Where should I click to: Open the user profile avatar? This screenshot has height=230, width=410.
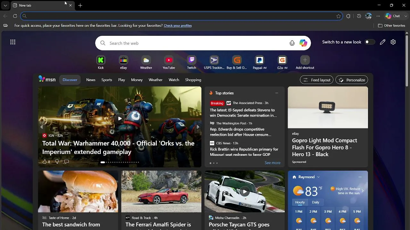[x=369, y=16]
